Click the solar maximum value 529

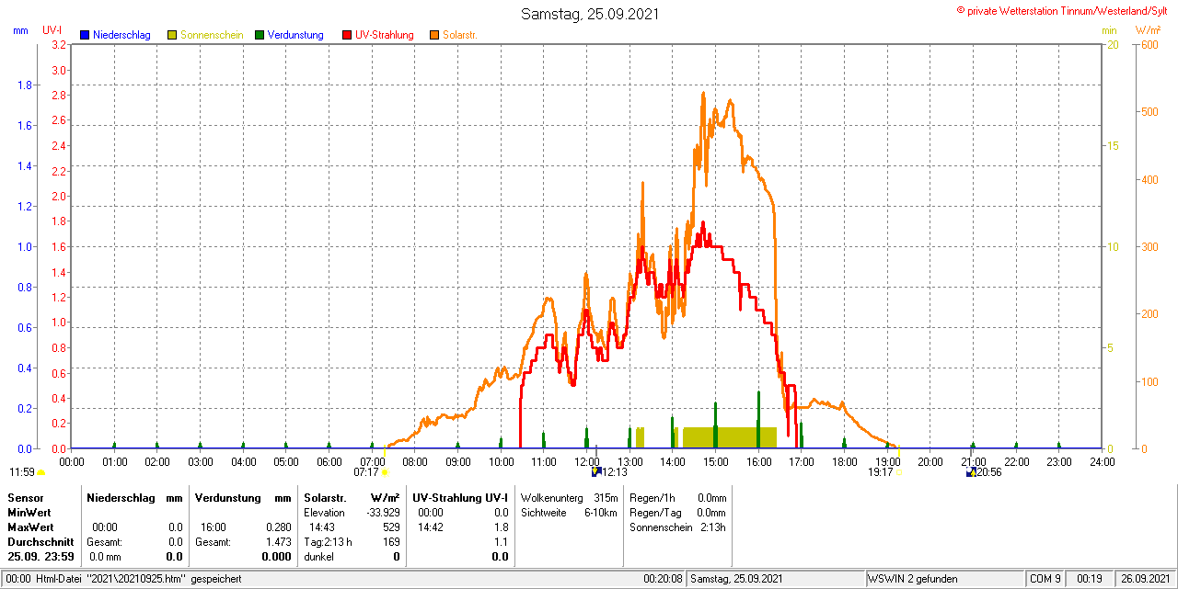tap(391, 527)
